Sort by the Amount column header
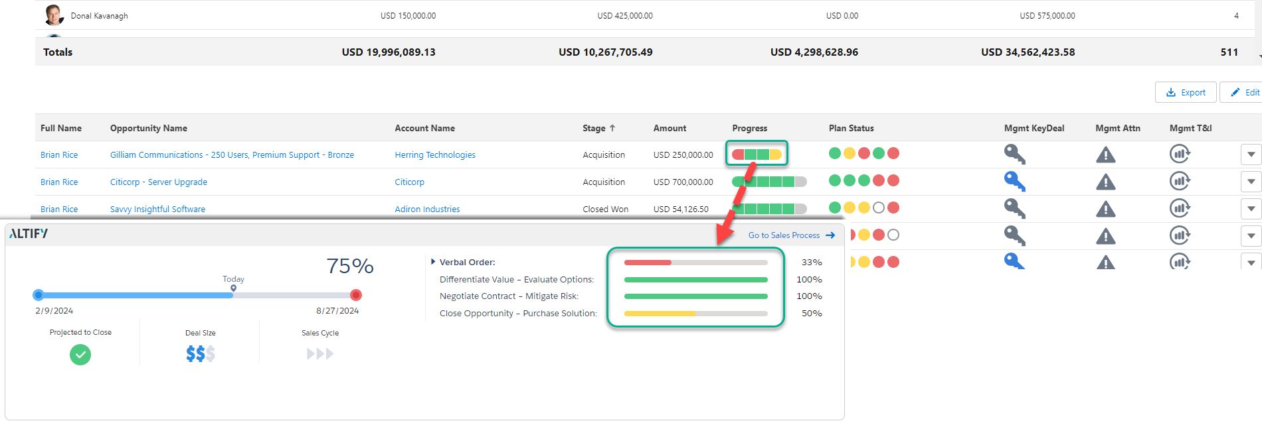This screenshot has height=423, width=1262. pyautogui.click(x=670, y=128)
